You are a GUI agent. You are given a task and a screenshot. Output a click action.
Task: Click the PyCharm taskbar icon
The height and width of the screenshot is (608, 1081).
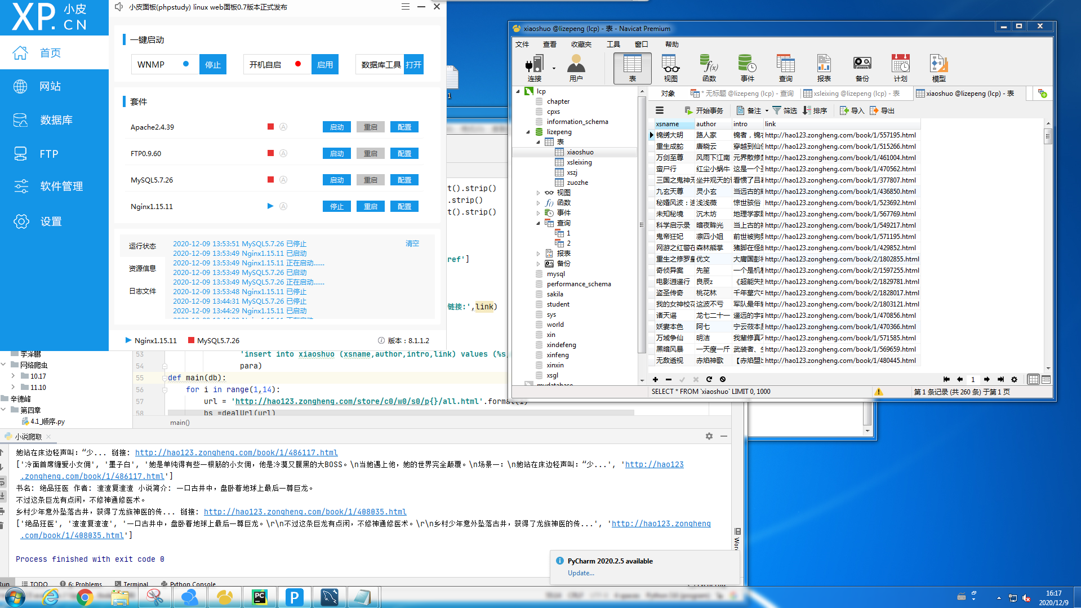[x=259, y=597]
